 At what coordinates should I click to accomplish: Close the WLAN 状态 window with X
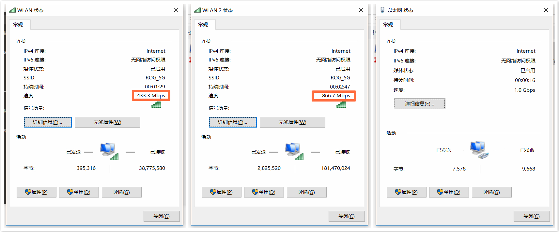coord(176,10)
